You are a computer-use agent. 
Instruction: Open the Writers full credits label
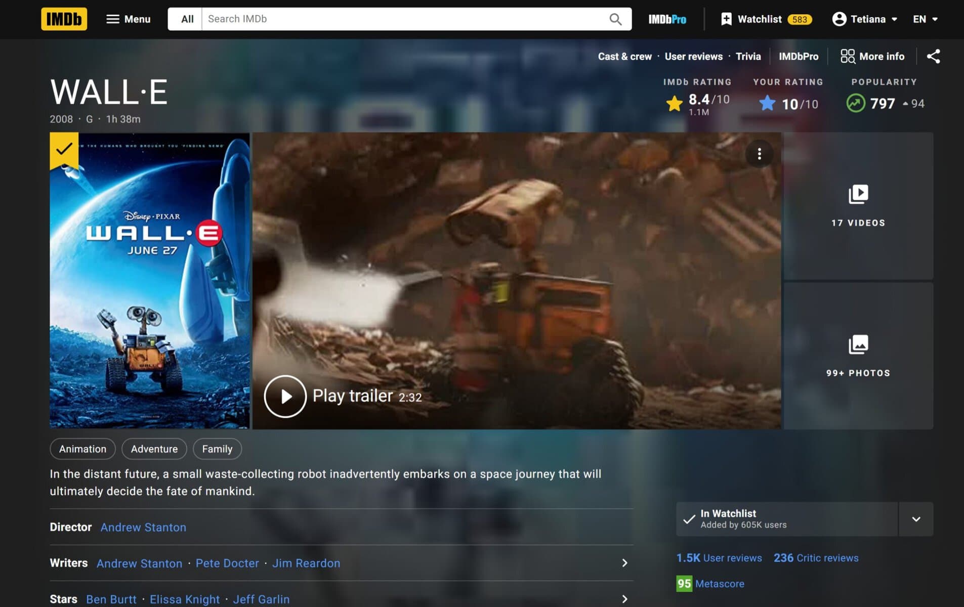coord(68,563)
